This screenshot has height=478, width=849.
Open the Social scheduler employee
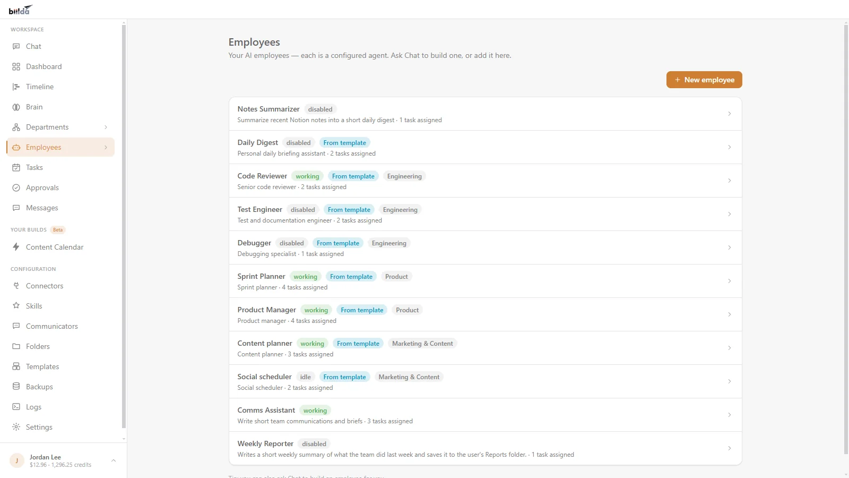pyautogui.click(x=485, y=381)
